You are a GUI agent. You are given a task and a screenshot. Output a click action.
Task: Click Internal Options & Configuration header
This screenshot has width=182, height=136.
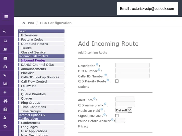pyautogui.click(x=41, y=117)
